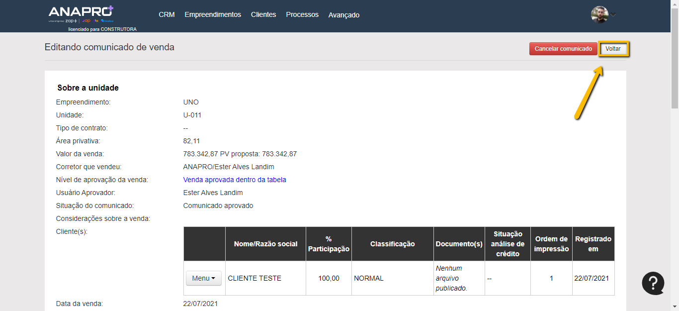Click the scrollbar up arrow

(675, 3)
